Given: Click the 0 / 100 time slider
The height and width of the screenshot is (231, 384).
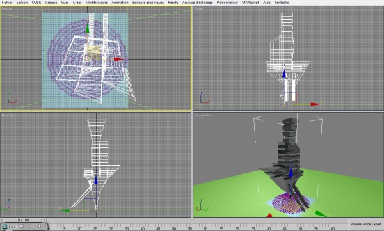Looking at the screenshot, I should click(23, 220).
